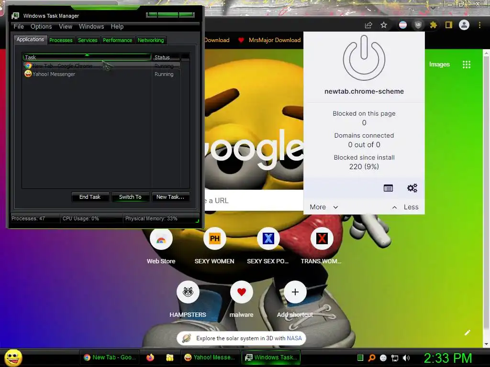
Task: Open the uBlock logger icon
Action: tap(388, 188)
